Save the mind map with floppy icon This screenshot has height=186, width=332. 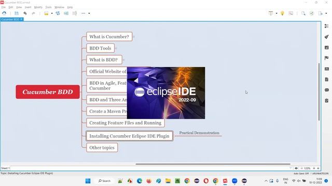pyautogui.click(x=17, y=13)
